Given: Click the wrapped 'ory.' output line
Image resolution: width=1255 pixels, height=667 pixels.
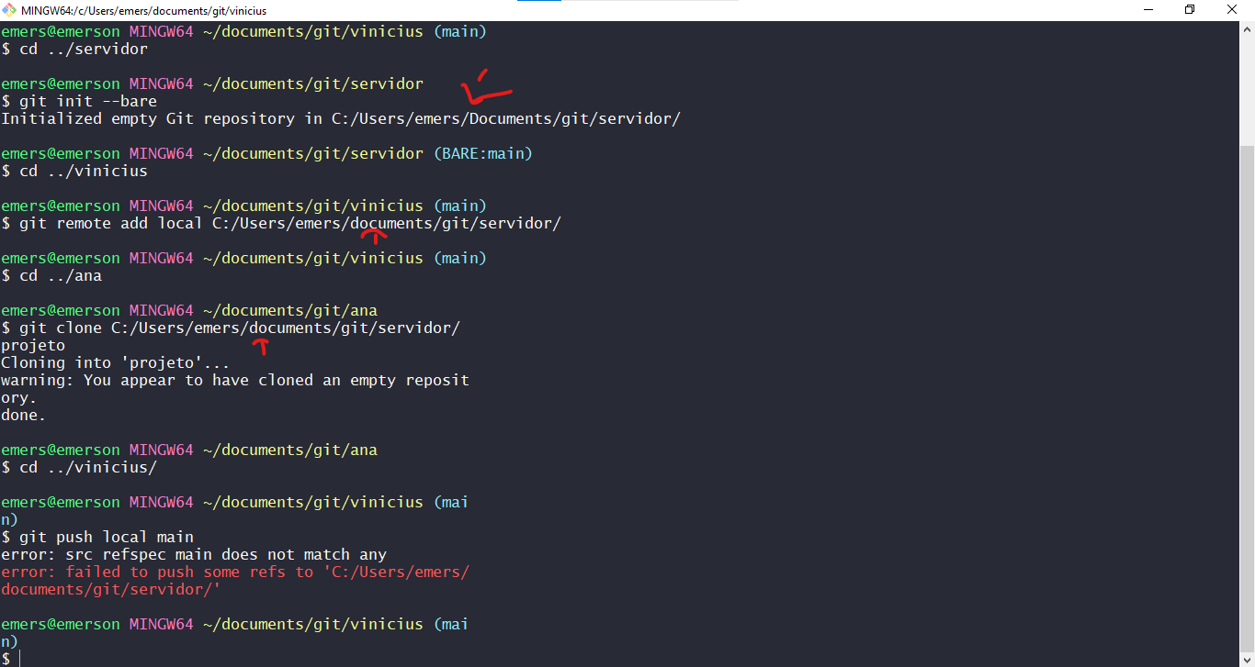Looking at the screenshot, I should pyautogui.click(x=19, y=397).
